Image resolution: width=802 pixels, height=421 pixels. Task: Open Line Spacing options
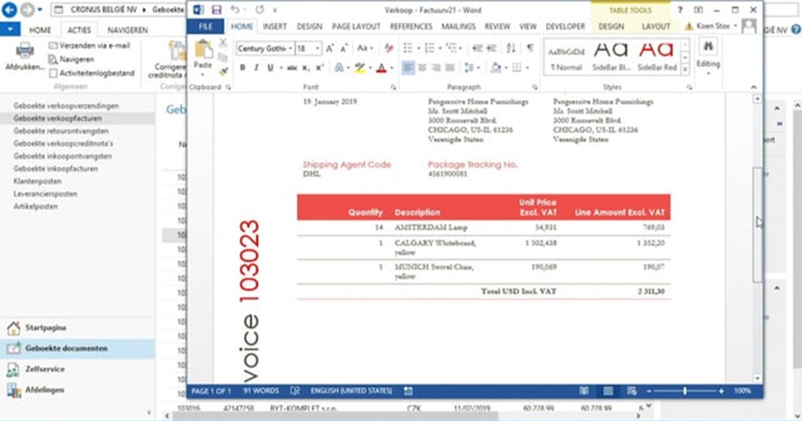[471, 67]
